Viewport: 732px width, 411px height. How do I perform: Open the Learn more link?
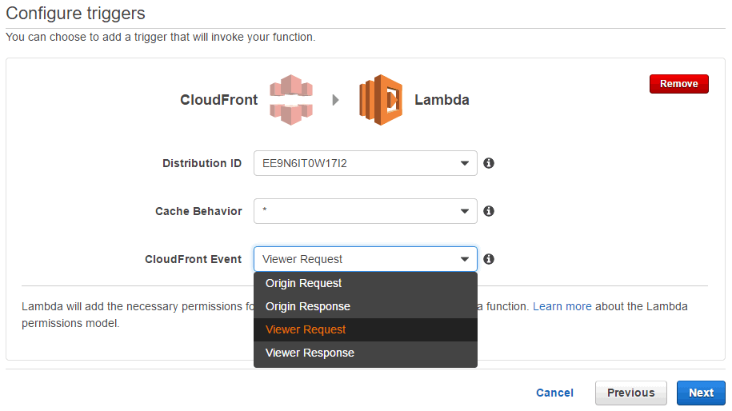(x=562, y=306)
